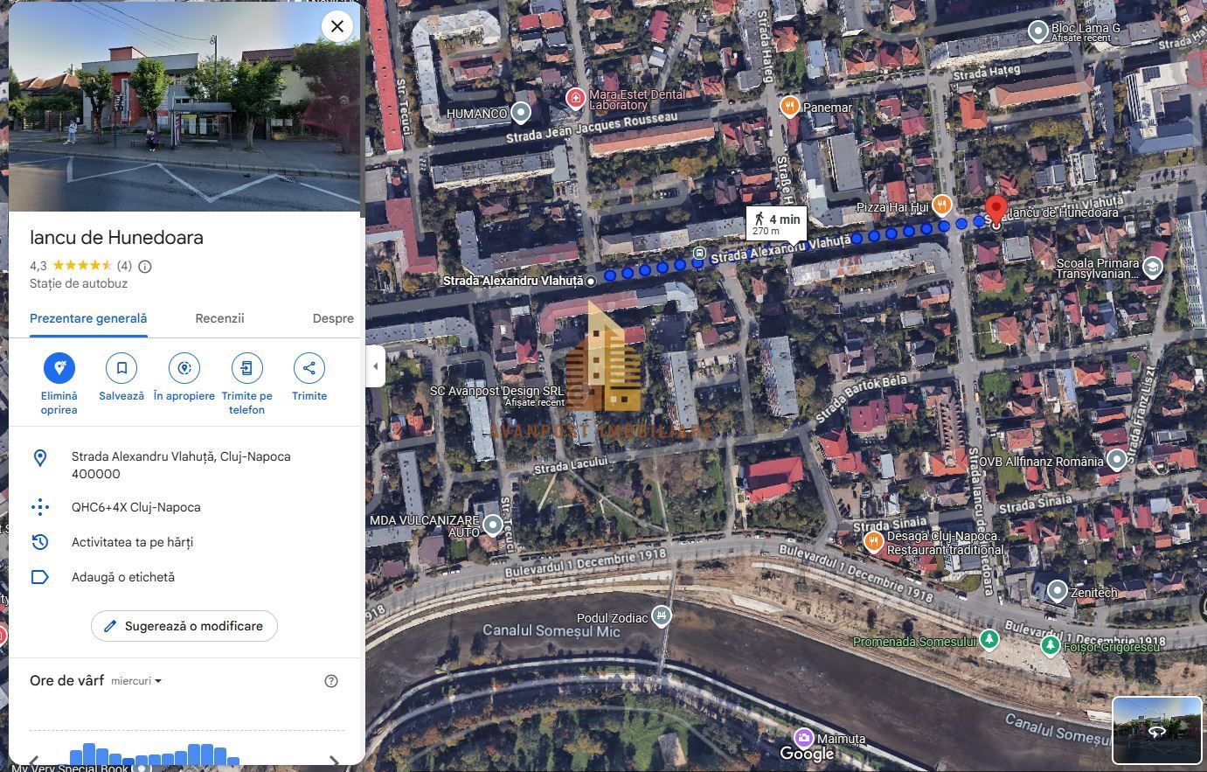Screen dimensions: 1207x772
Task: Click the SC Avanpost Design SRL label
Action: point(496,391)
